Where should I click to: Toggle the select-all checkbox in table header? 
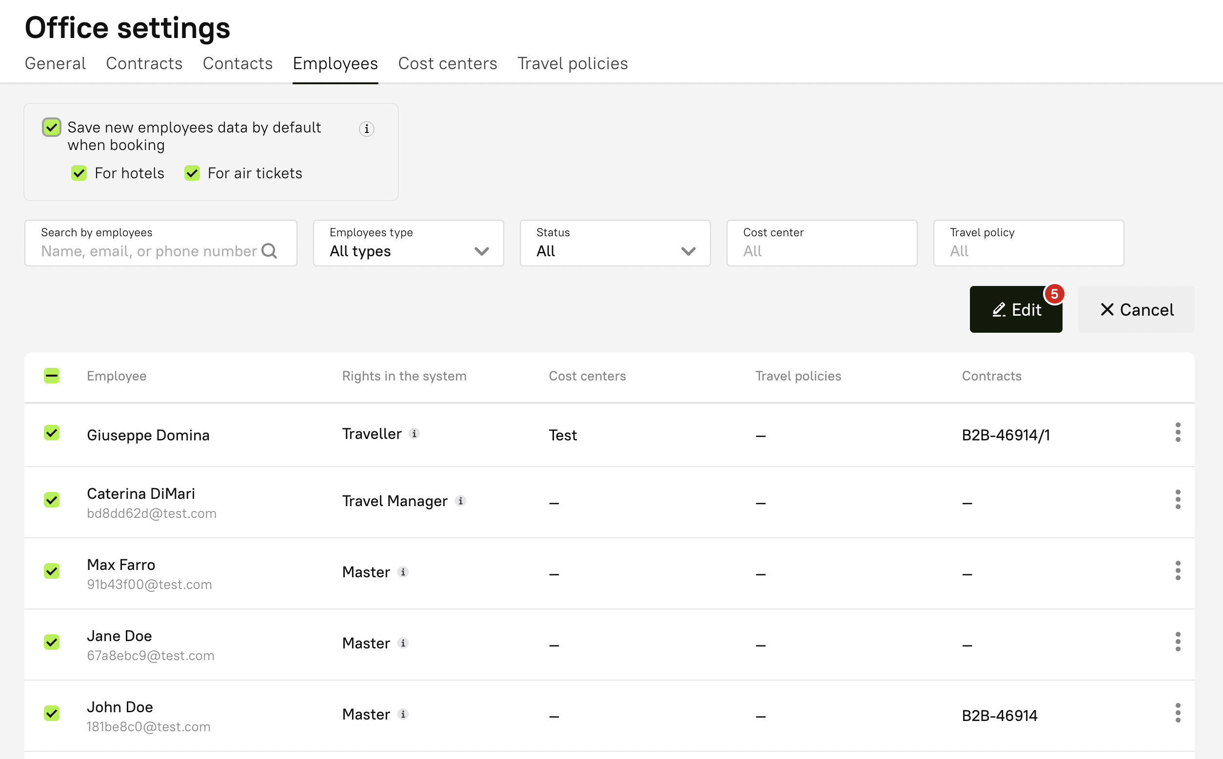[x=51, y=375]
